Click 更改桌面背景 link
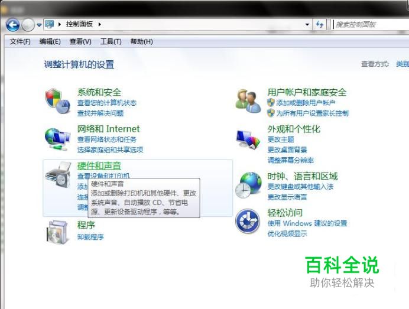The image size is (409, 309). (x=287, y=150)
